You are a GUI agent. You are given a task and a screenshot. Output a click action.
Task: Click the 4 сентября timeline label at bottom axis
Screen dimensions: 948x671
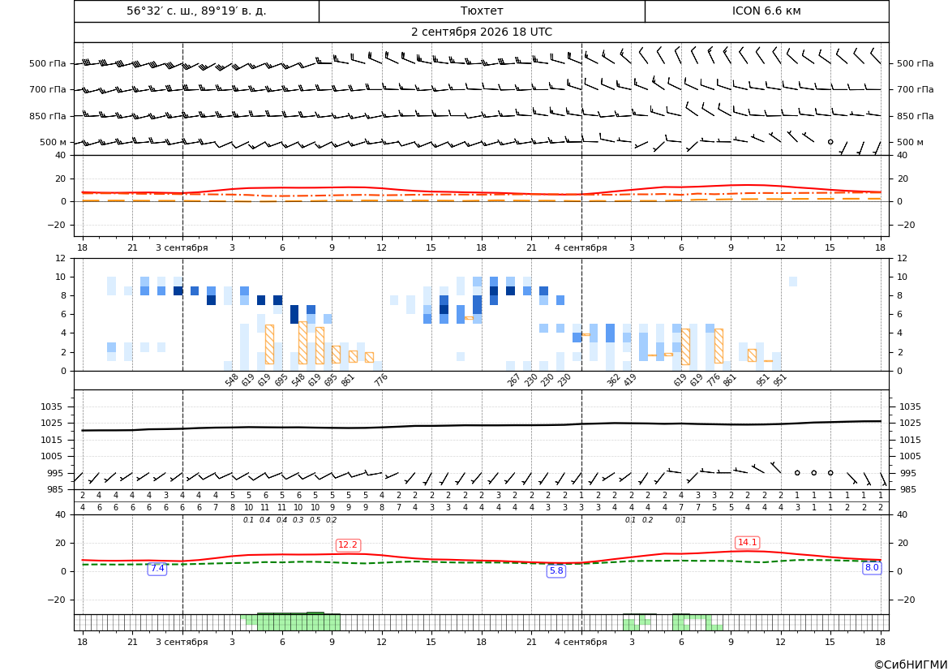pyautogui.click(x=581, y=642)
